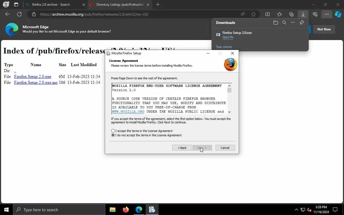Click the address bar URL field
344x215 pixels.
click(140, 14)
